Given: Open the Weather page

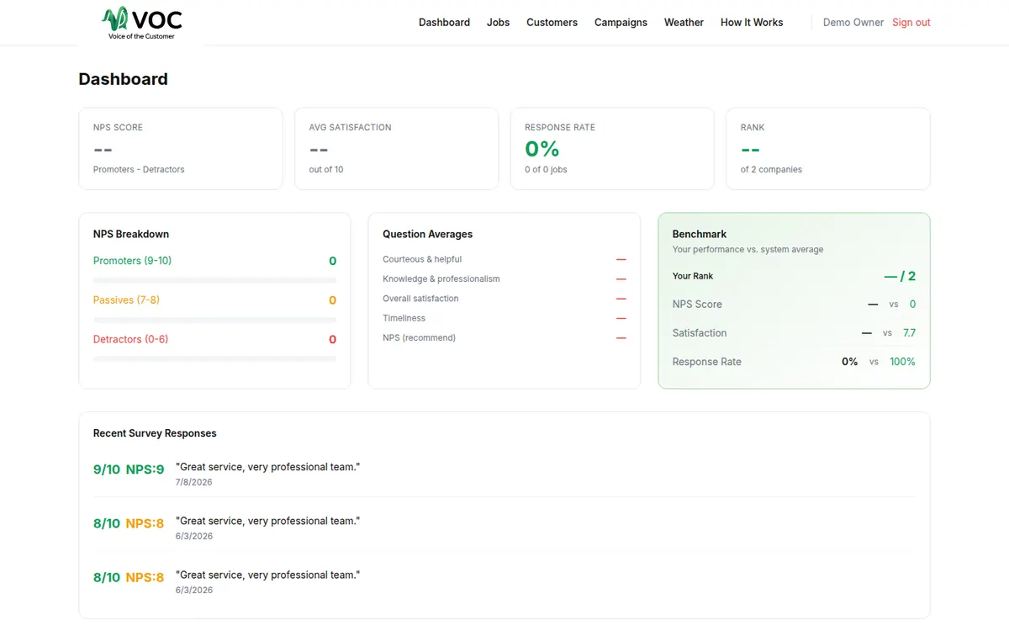Looking at the screenshot, I should [x=684, y=23].
